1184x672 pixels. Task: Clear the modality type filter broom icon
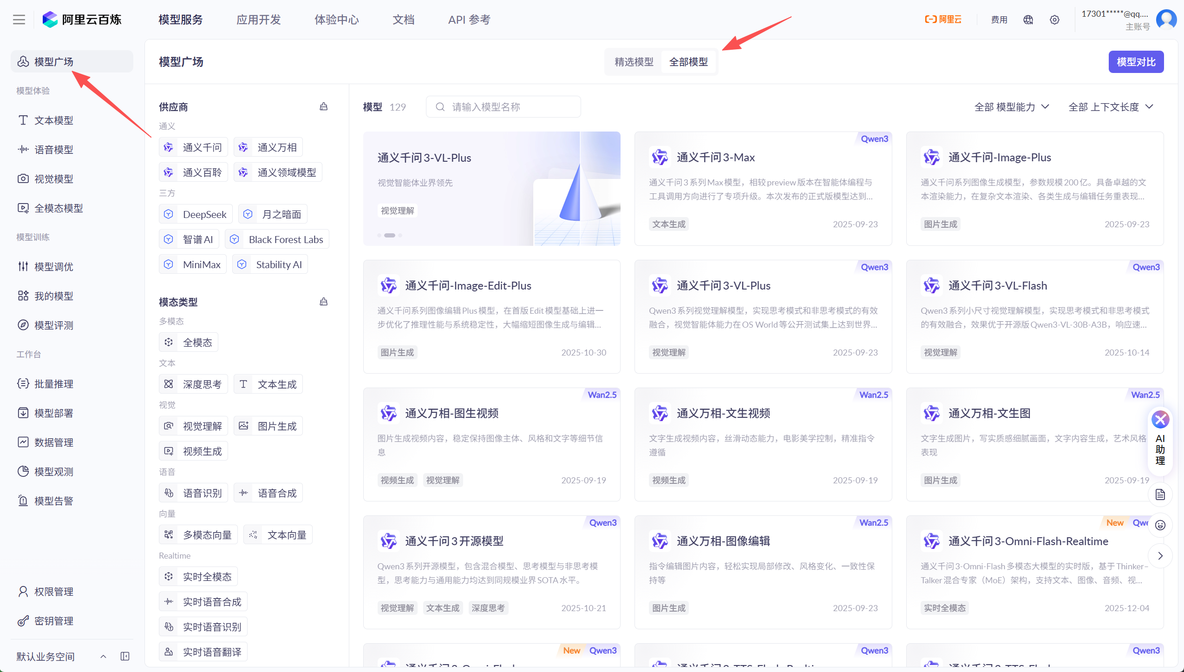[324, 302]
